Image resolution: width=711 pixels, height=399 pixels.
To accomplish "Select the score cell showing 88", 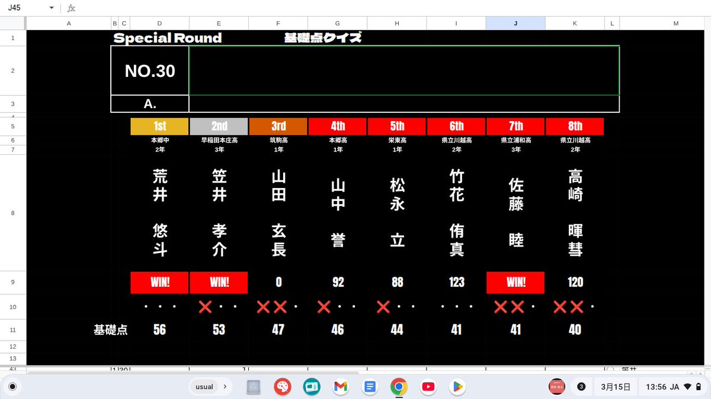I will click(x=397, y=283).
